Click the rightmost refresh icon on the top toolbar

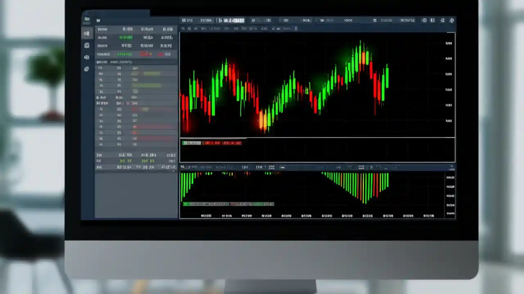tap(452, 20)
